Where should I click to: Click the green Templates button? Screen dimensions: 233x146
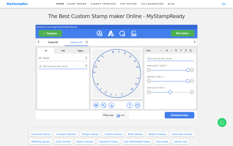click(x=50, y=33)
